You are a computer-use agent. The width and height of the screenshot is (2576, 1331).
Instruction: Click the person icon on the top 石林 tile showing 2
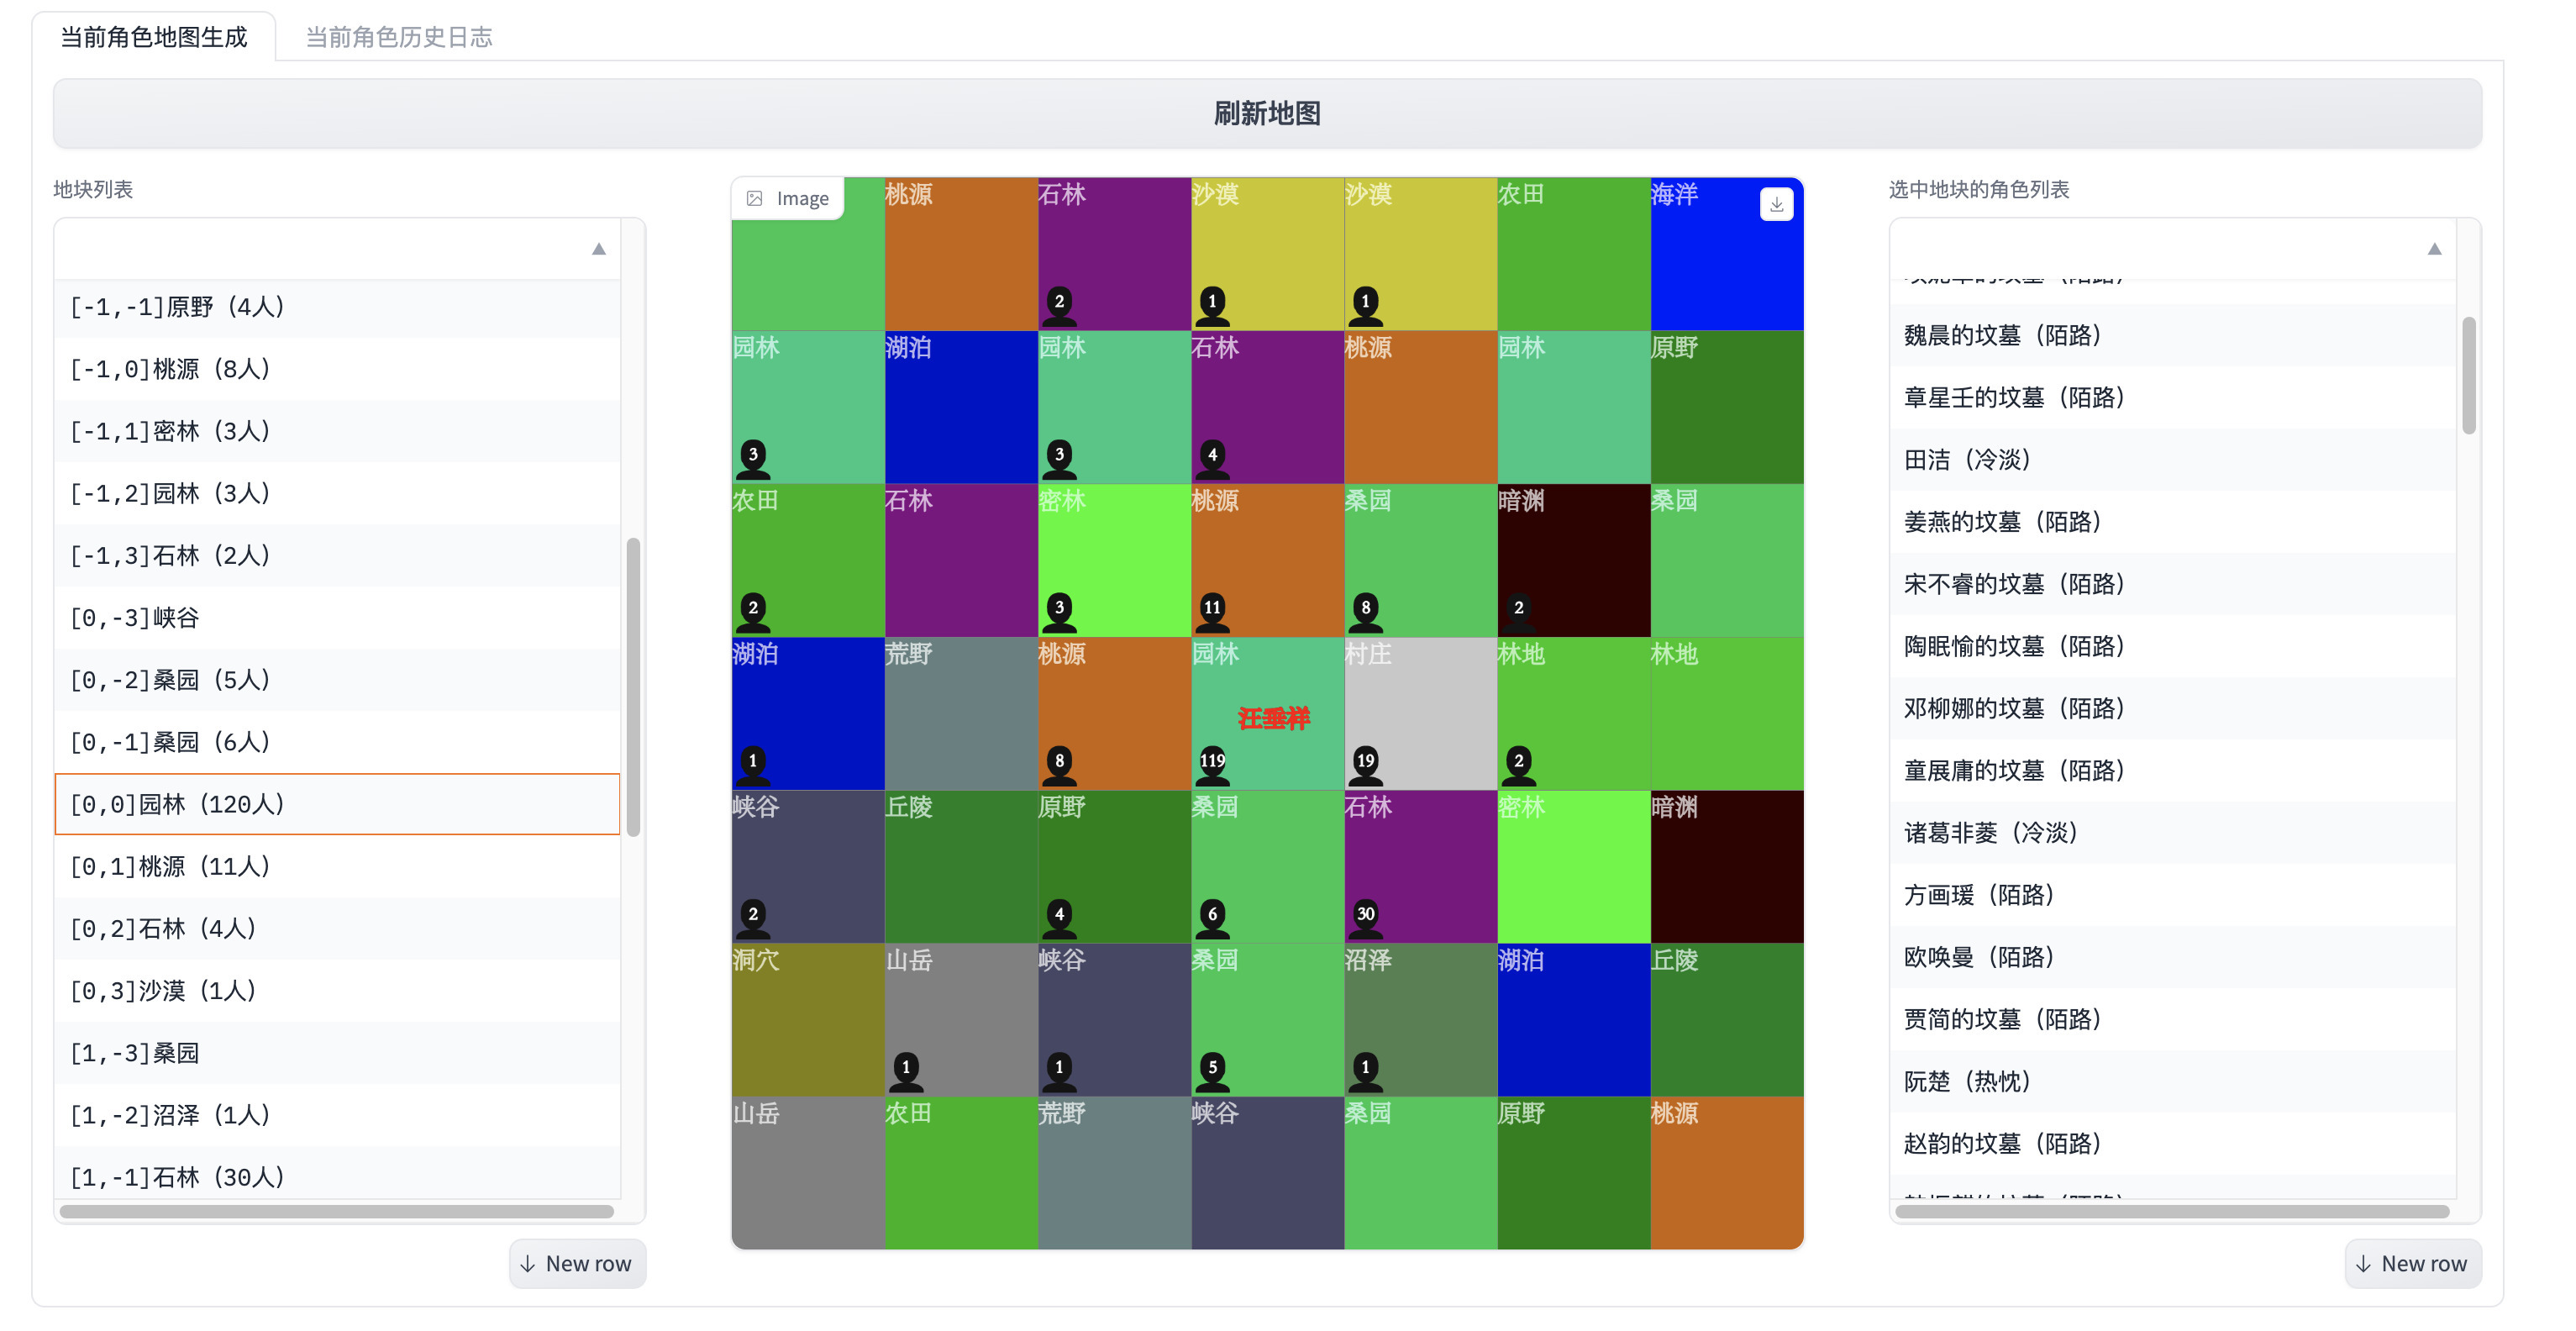(1059, 306)
